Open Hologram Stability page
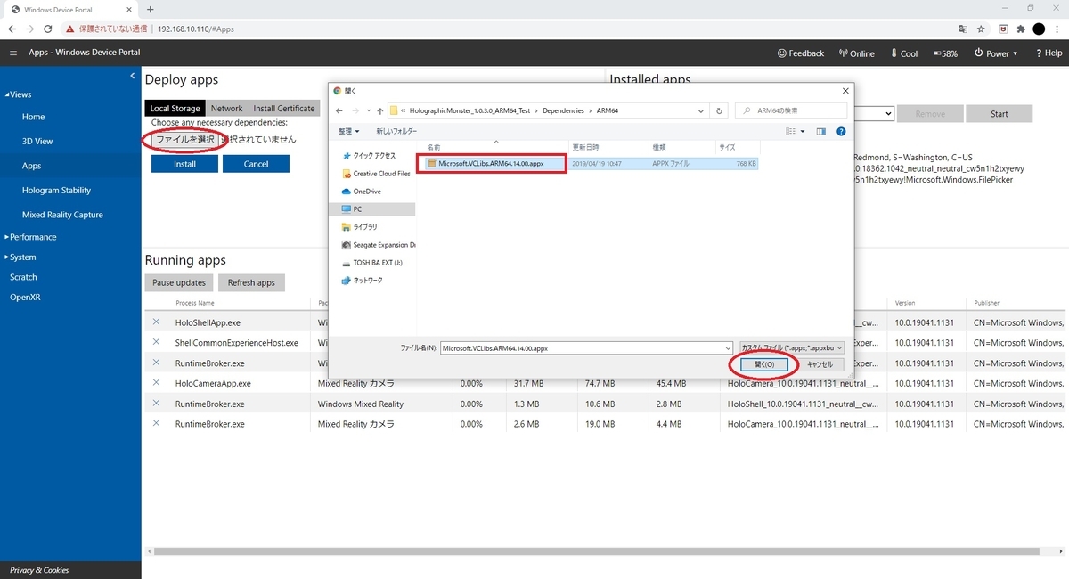Viewport: 1069px width, 579px height. point(56,190)
